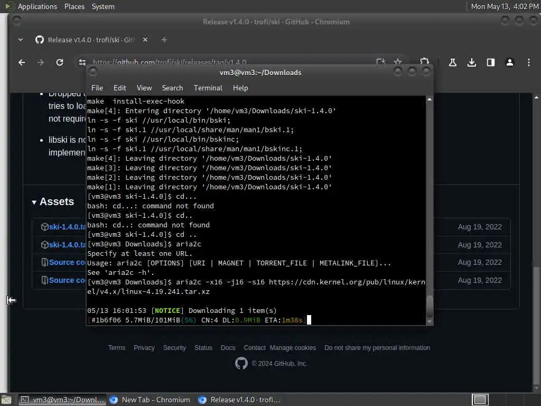This screenshot has height=406, width=541.
Task: Click the forward navigation arrow
Action: pos(40,62)
